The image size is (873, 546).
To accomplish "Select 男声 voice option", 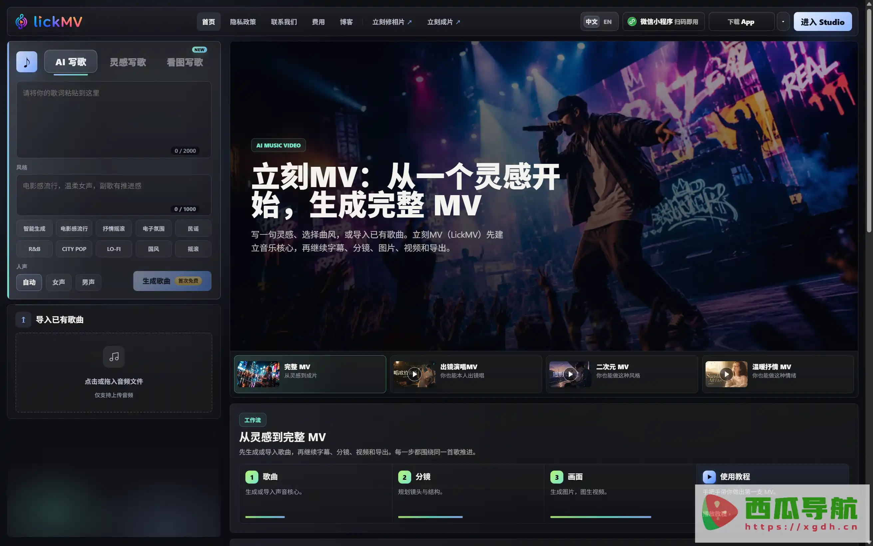I will click(x=88, y=282).
